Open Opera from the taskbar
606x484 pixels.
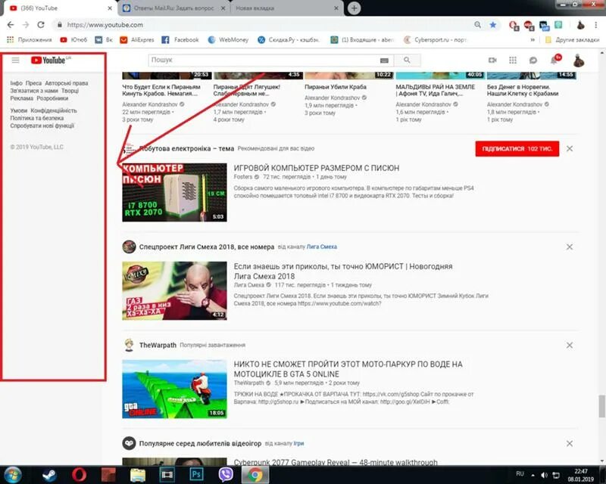click(79, 475)
